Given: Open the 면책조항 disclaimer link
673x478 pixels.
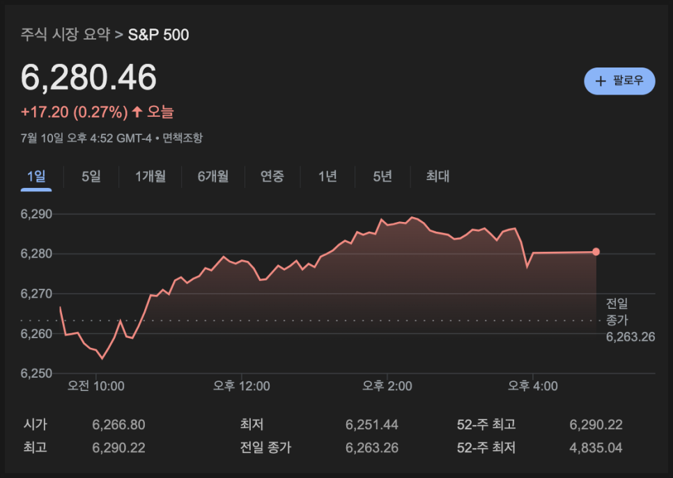Looking at the screenshot, I should coord(183,138).
